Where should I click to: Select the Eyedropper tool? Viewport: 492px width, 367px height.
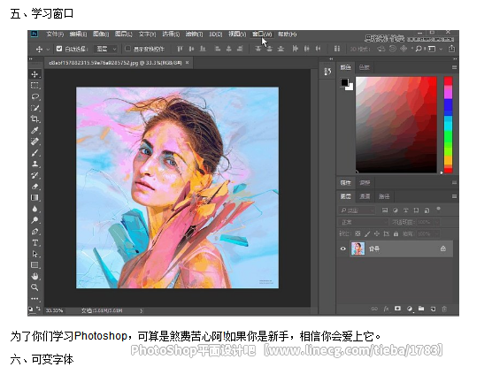(35, 130)
